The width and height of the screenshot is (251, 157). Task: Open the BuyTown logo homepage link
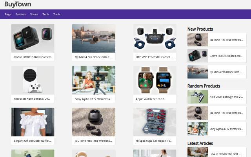pos(18,4)
